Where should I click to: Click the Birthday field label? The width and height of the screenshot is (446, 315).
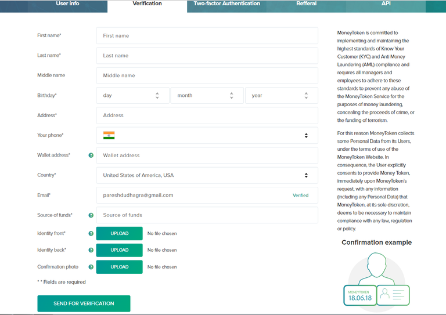pyautogui.click(x=47, y=96)
